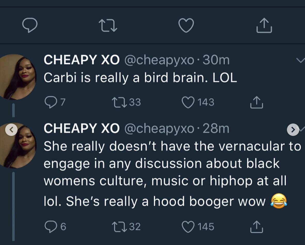Open the profile picture on the 28m tweet

pyautogui.click(x=18, y=145)
